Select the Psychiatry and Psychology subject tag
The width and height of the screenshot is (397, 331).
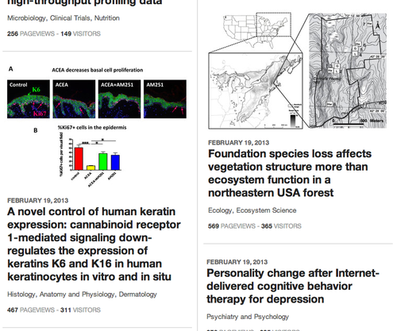tap(248, 317)
